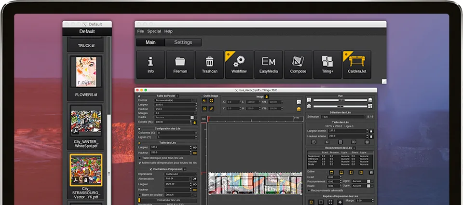Click the first yellow Editer overlap icon
This screenshot has width=463, height=205.
332,172
